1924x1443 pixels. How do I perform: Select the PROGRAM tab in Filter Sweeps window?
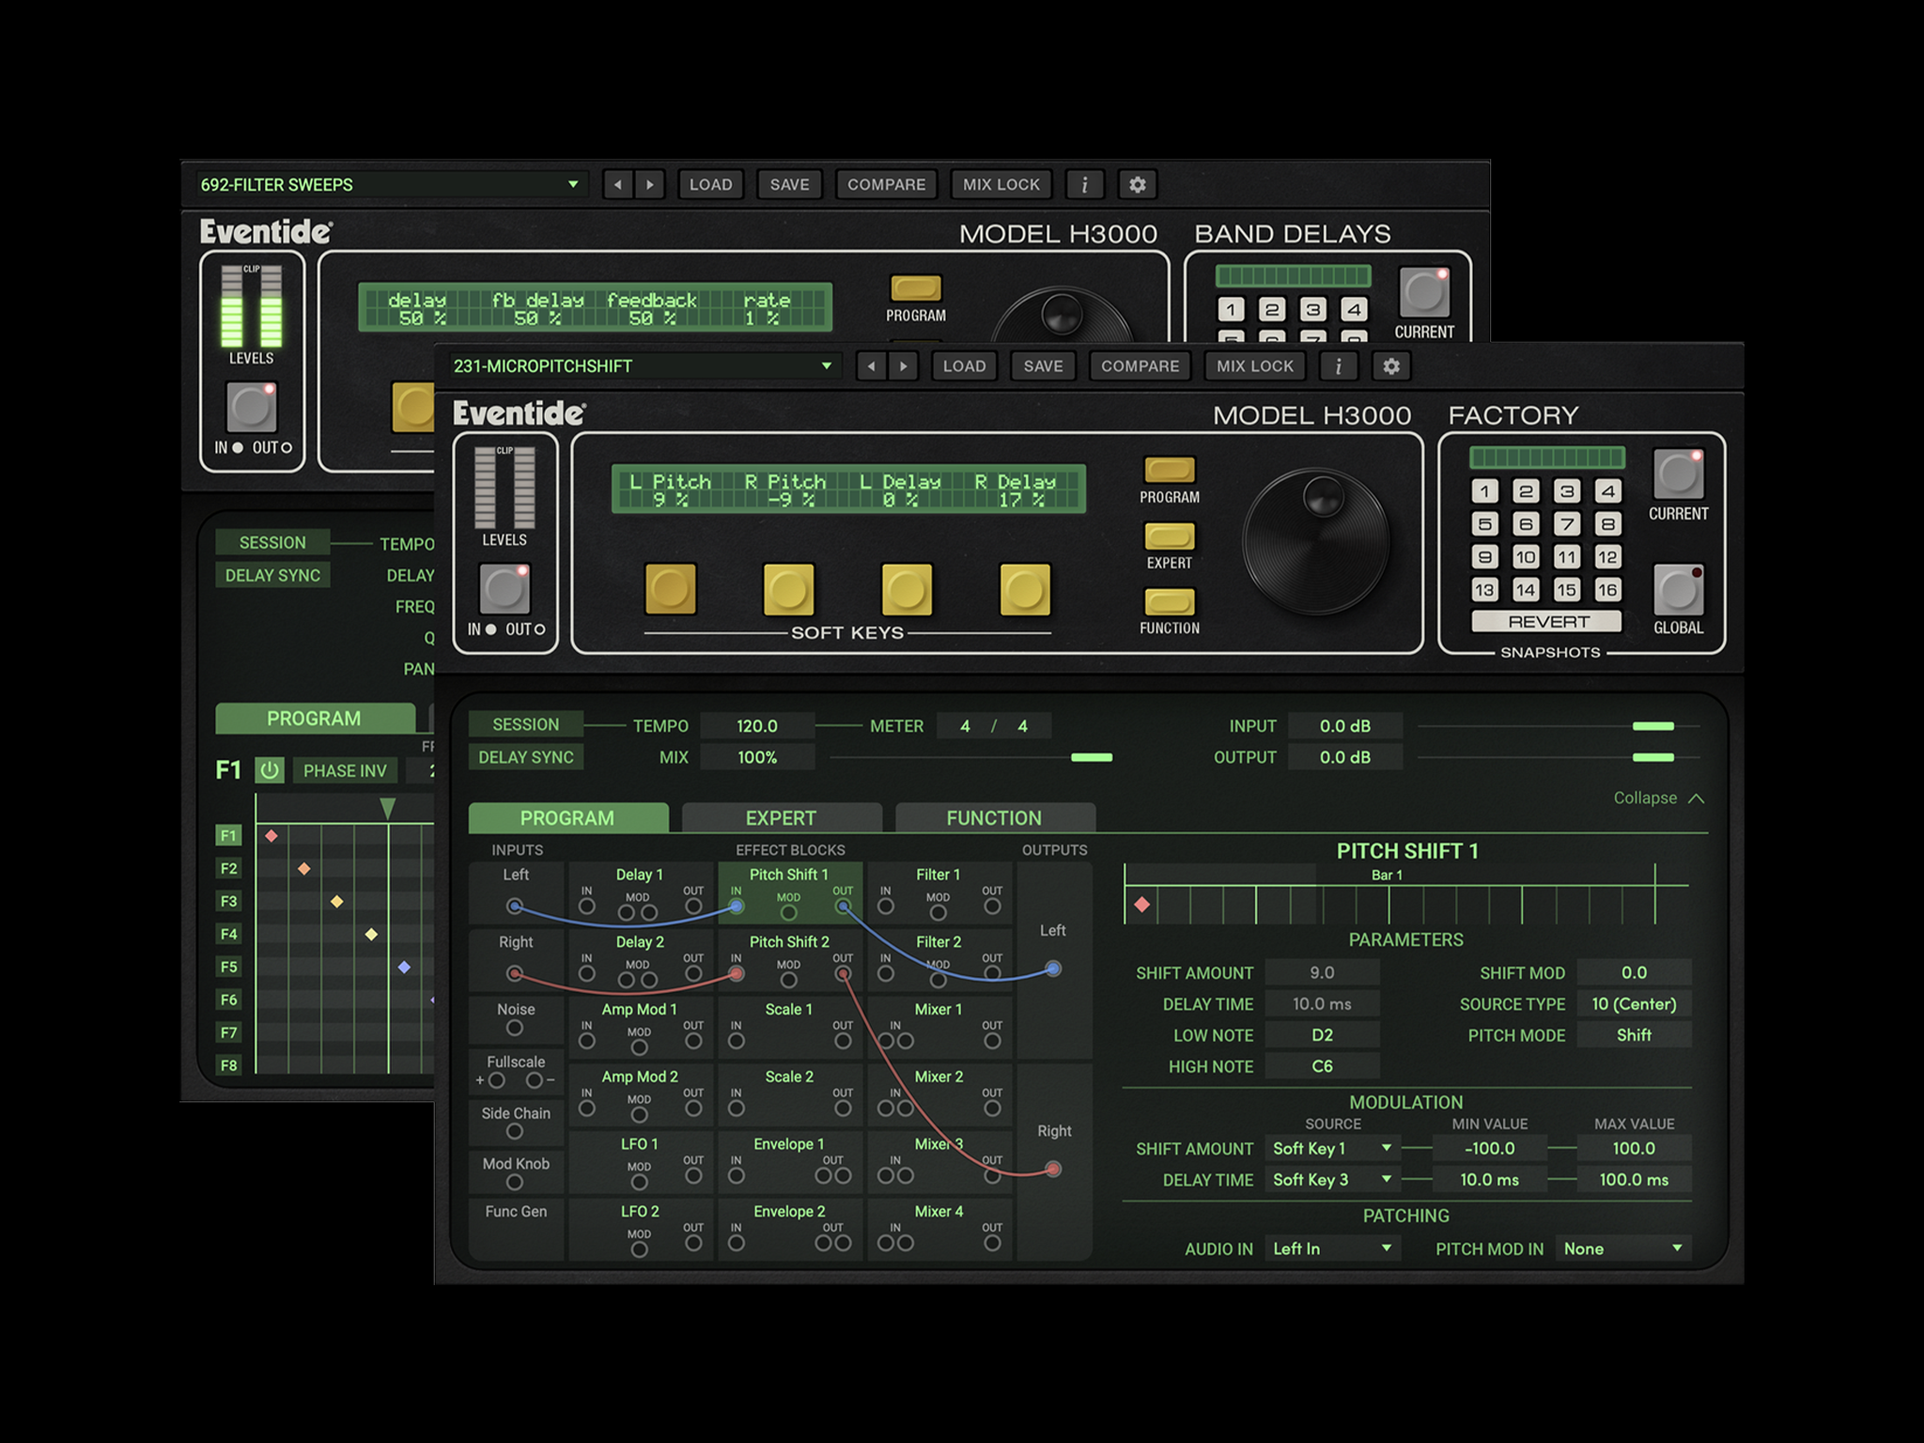[x=314, y=718]
